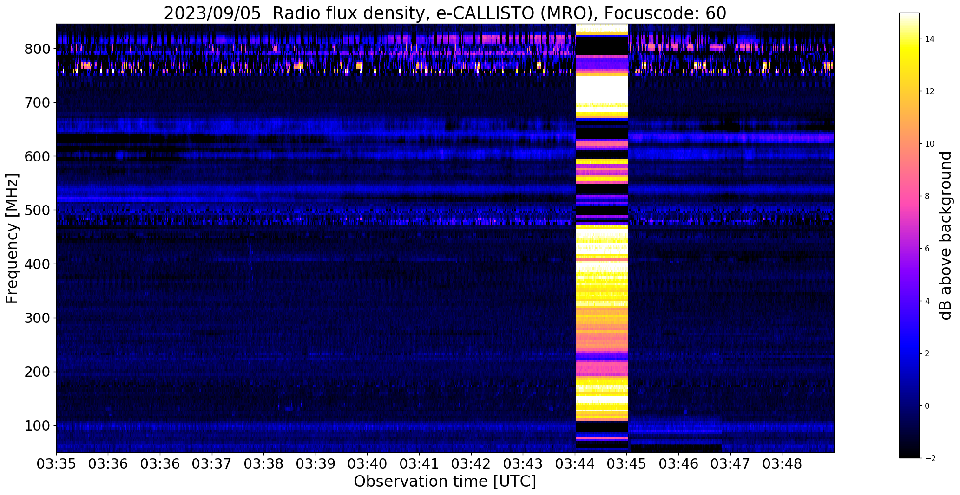Click the 03:47 time tick label

tap(730, 464)
